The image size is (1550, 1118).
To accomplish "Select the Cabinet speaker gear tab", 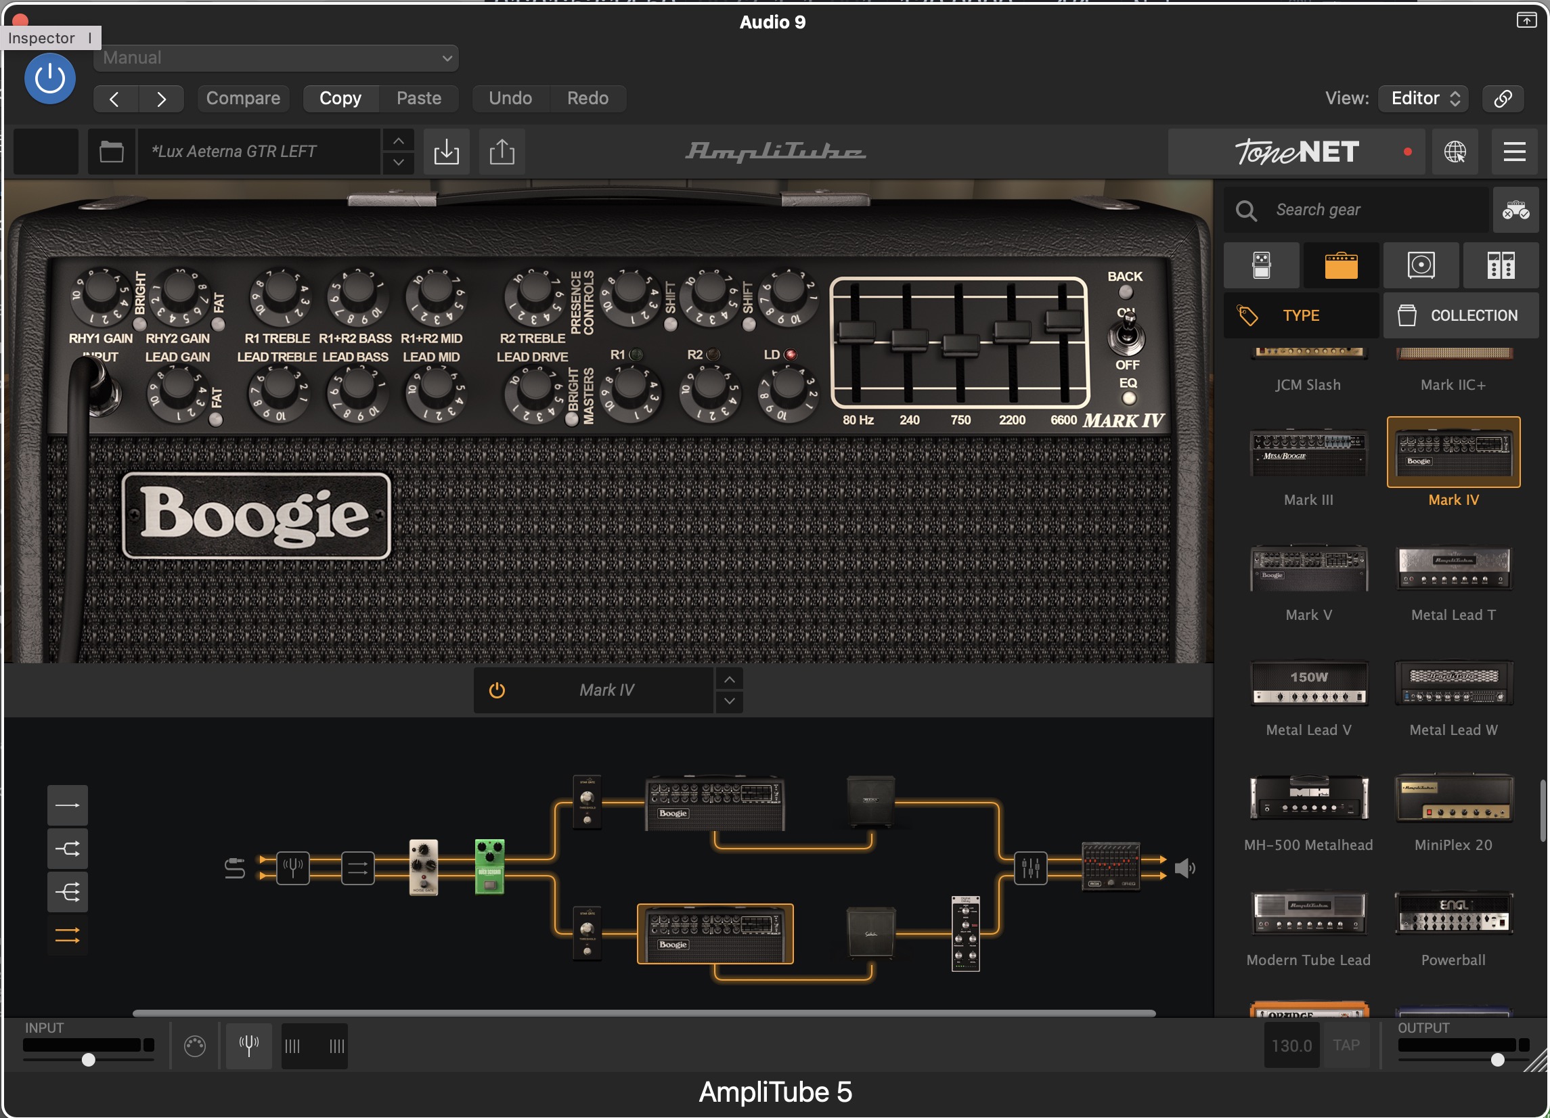I will point(1421,265).
